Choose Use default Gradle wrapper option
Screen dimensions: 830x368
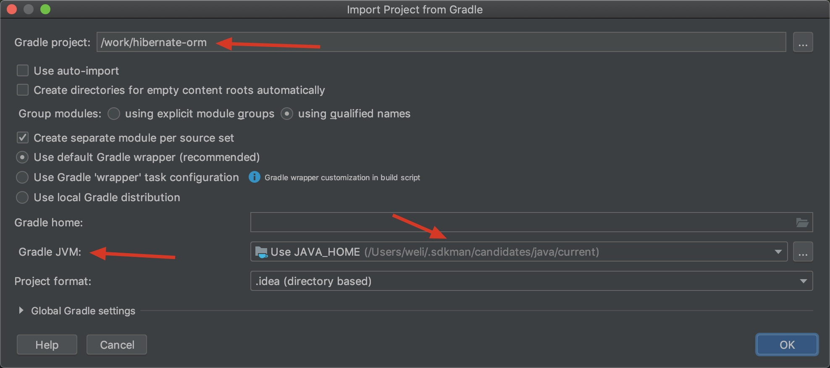coord(22,157)
